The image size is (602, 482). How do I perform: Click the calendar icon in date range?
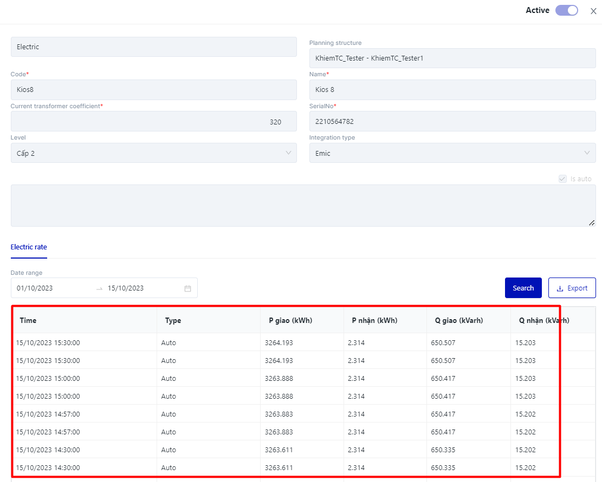[x=187, y=288]
